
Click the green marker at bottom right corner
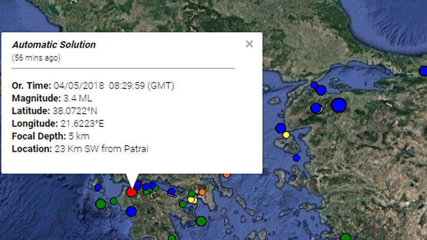pyautogui.click(x=345, y=237)
